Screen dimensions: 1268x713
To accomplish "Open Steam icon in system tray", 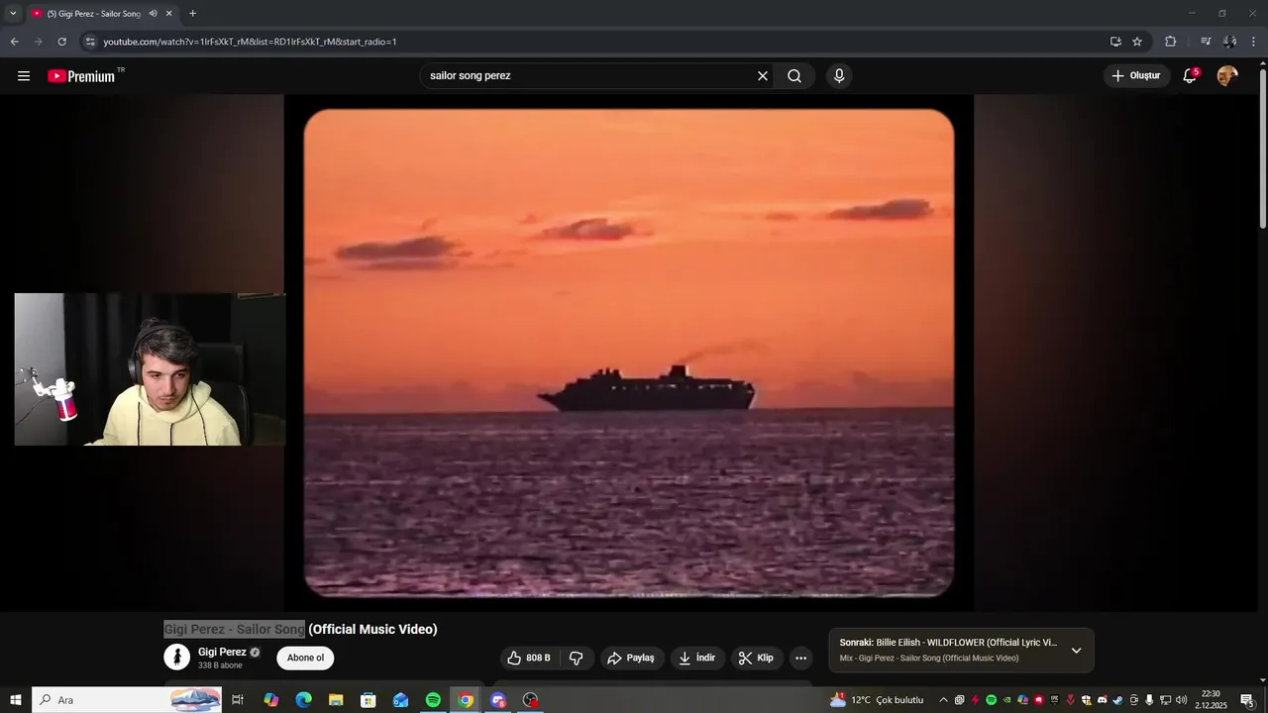I will coord(1117,700).
